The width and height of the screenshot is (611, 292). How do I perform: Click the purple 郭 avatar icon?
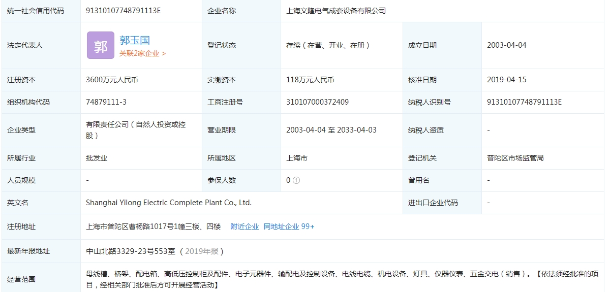[x=100, y=45]
